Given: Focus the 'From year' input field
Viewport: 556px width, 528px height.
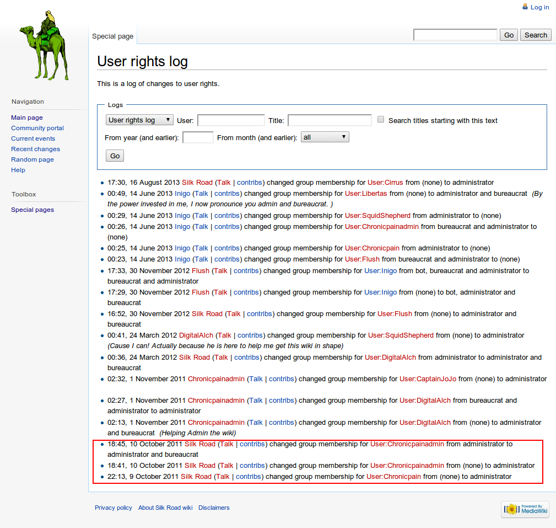Looking at the screenshot, I should [x=198, y=137].
